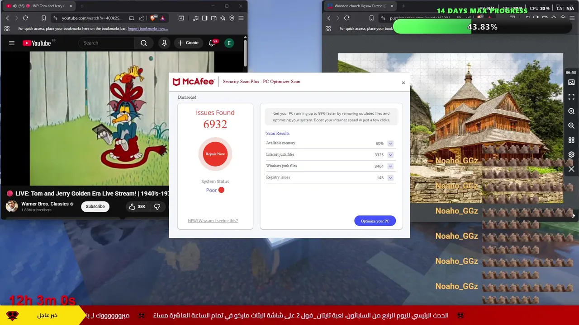Focus the YouTube Search field
The width and height of the screenshot is (579, 325).
tap(107, 43)
